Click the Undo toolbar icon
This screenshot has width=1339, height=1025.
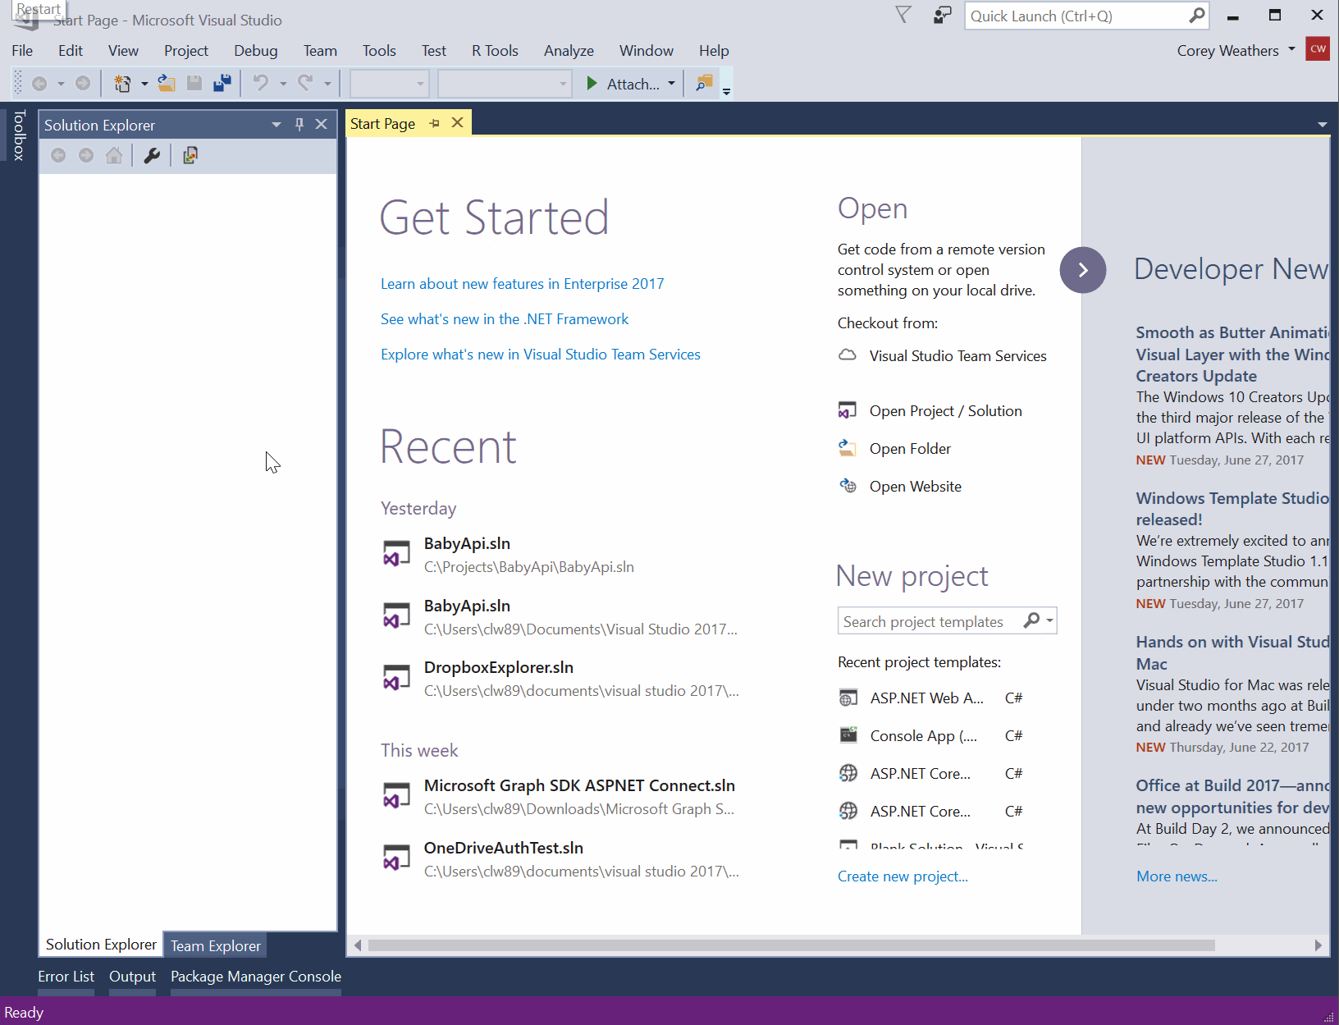click(261, 83)
